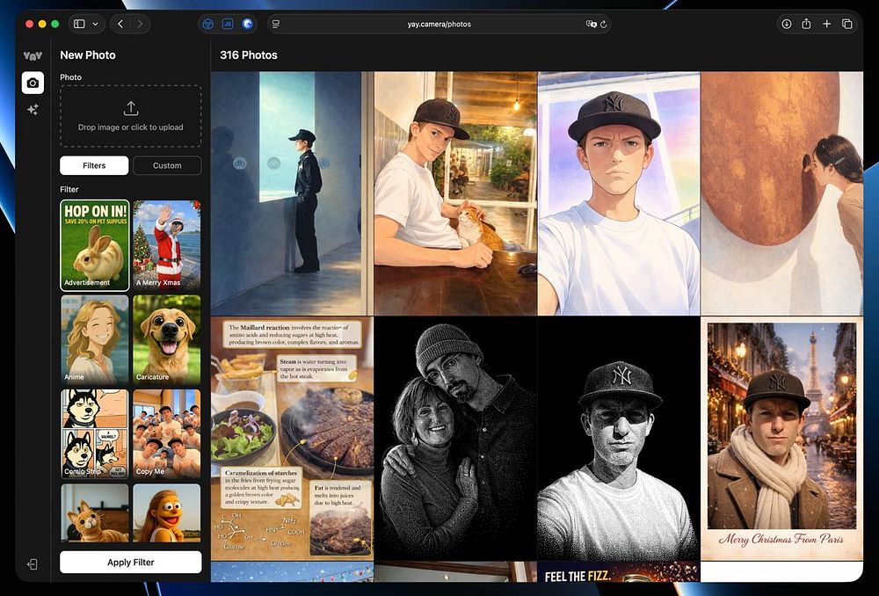Open the page menu icon in the address bar

pyautogui.click(x=275, y=24)
